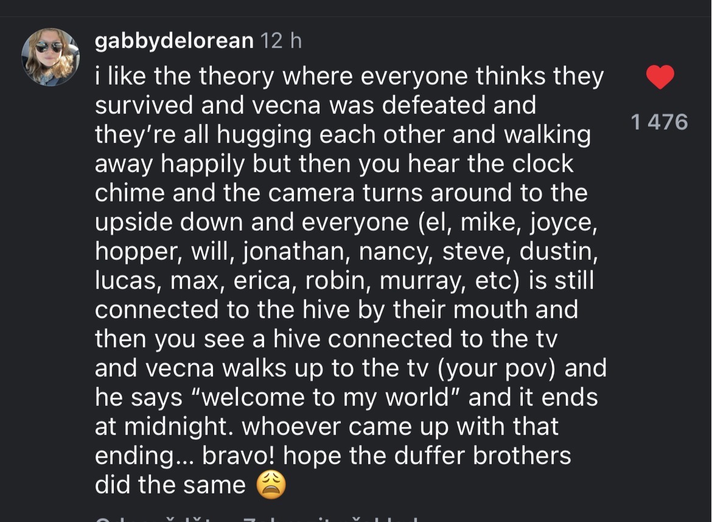Open the gabbydelorean username link
The width and height of the screenshot is (712, 522).
pyautogui.click(x=174, y=41)
